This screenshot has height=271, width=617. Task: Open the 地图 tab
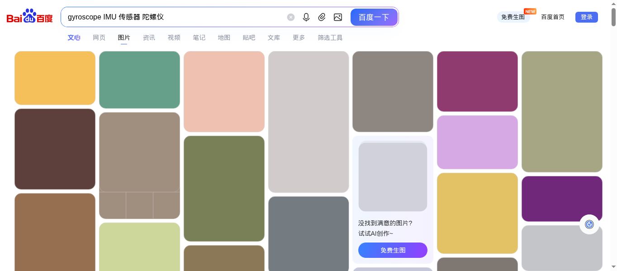[x=224, y=38]
